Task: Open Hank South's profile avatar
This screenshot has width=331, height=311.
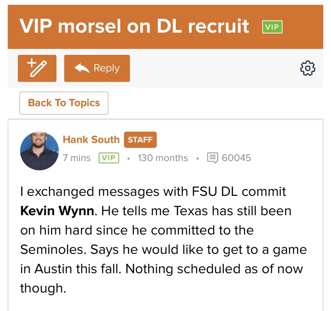Action: tap(39, 151)
